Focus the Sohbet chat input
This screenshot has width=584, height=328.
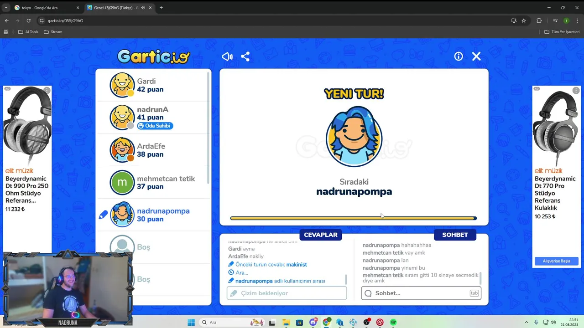(421, 293)
